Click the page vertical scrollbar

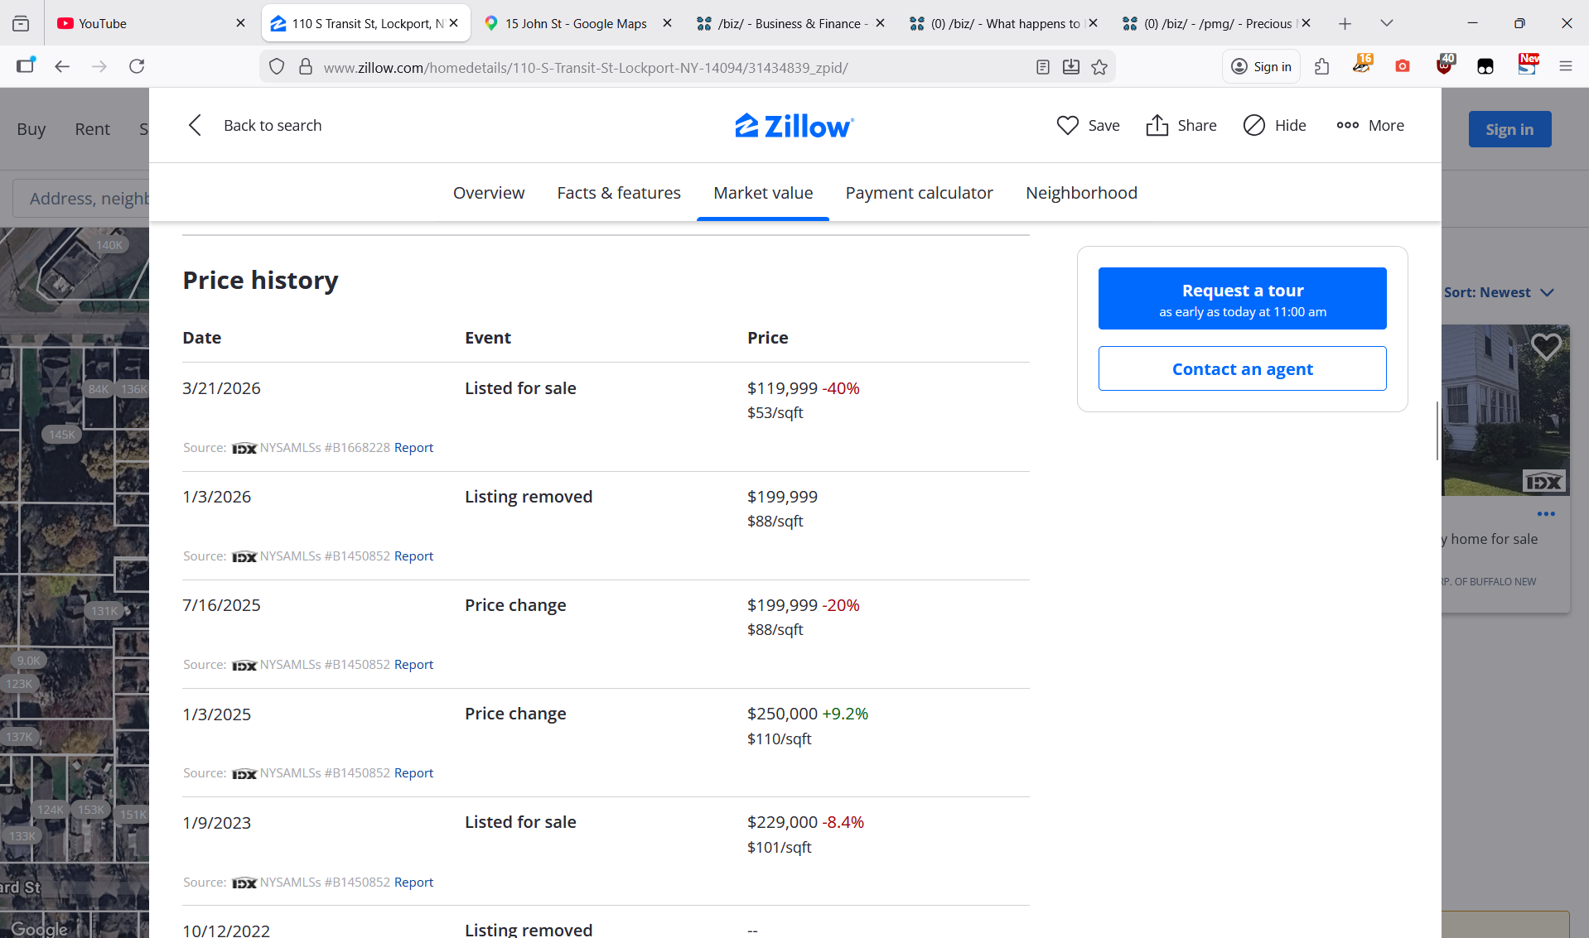tap(1437, 431)
